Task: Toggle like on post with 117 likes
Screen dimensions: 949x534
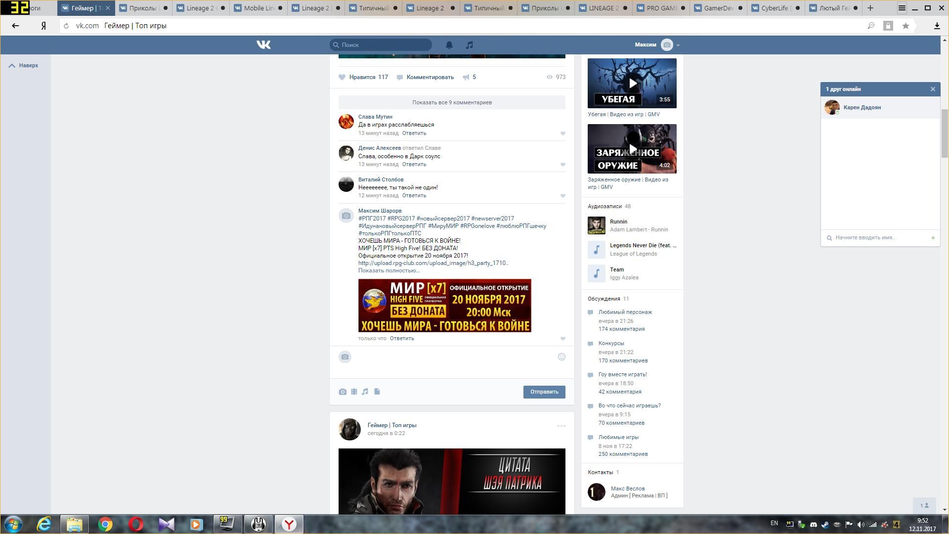Action: (342, 77)
